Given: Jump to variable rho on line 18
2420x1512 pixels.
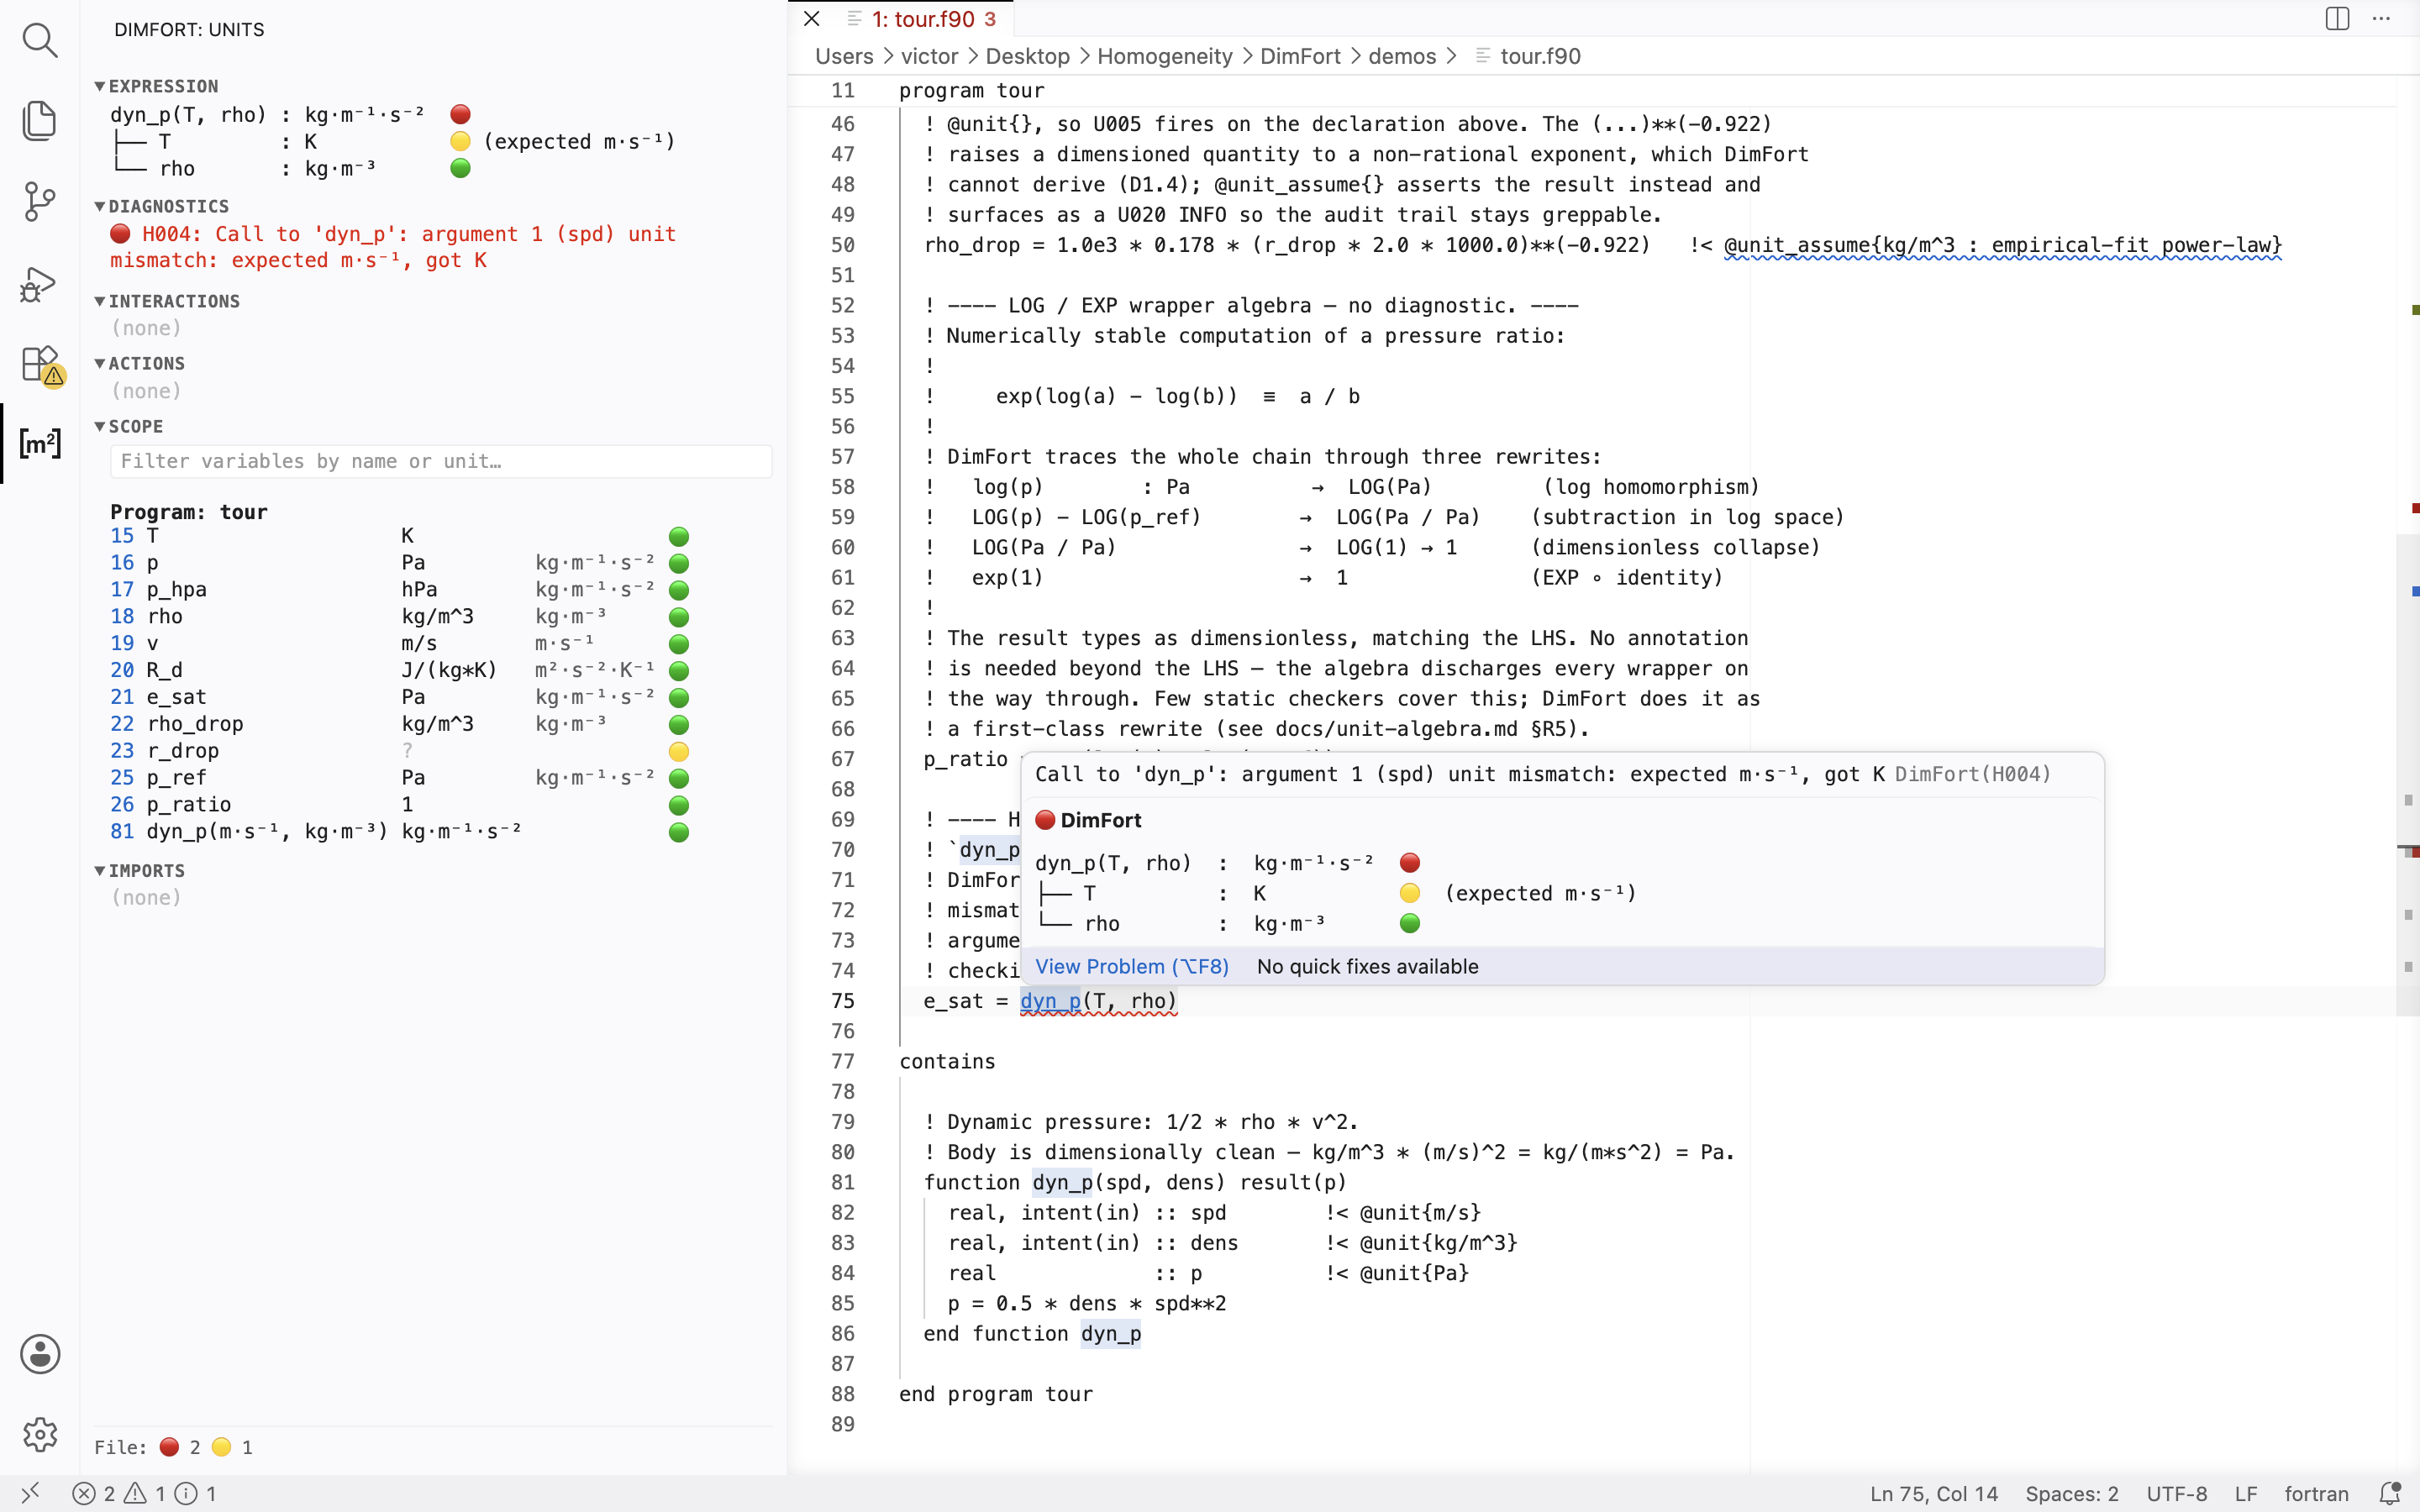Looking at the screenshot, I should (400, 617).
